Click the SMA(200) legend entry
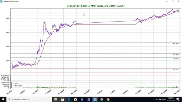This screenshot has width=182, height=102. tap(17, 86)
